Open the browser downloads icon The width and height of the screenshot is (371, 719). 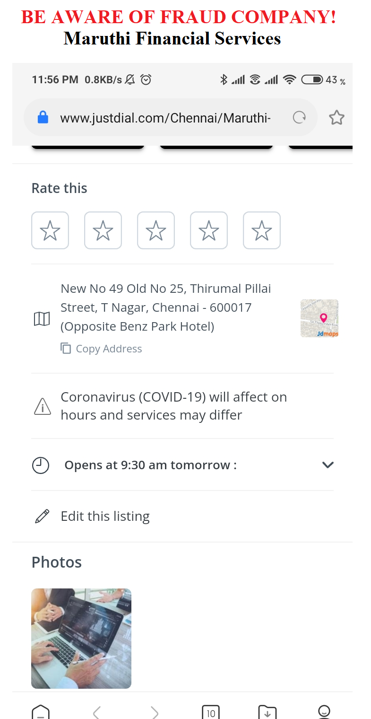267,712
